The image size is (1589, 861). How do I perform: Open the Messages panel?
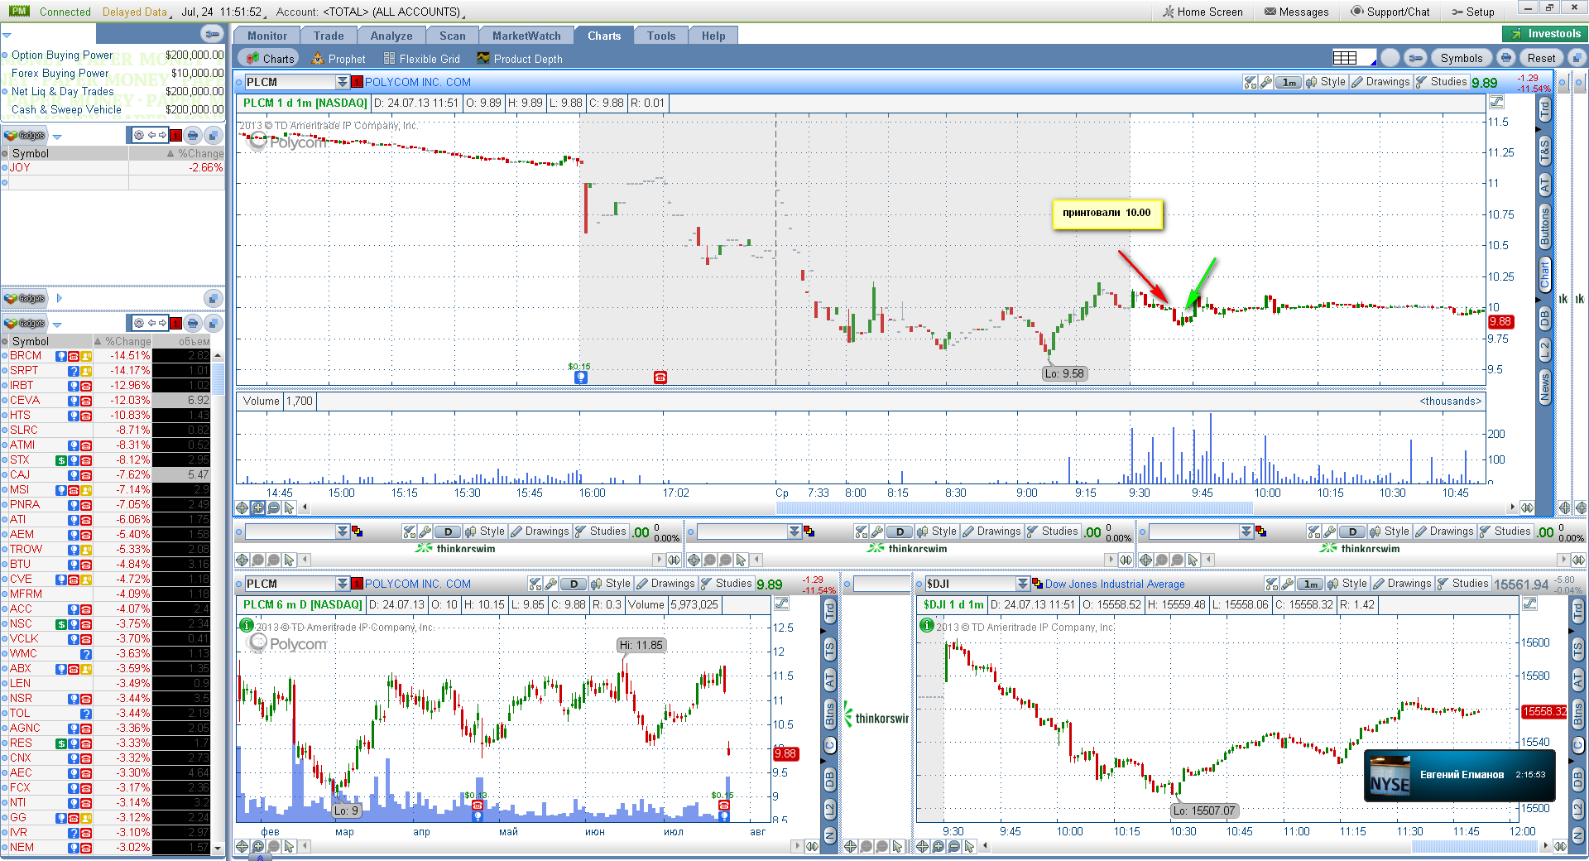coord(1297,12)
